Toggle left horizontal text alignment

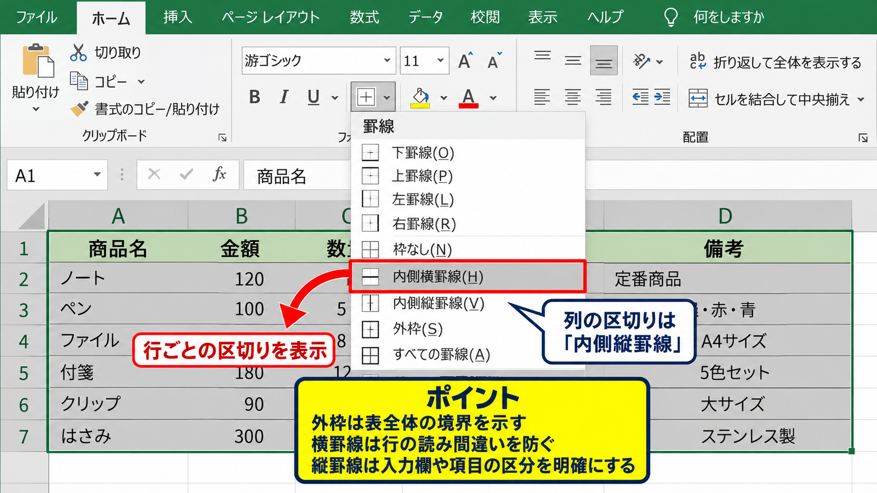click(x=542, y=97)
